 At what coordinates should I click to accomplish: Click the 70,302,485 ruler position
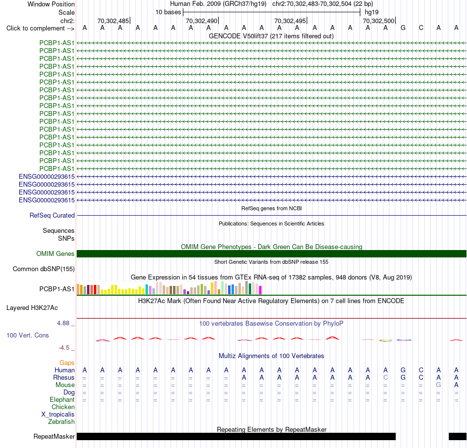[113, 21]
